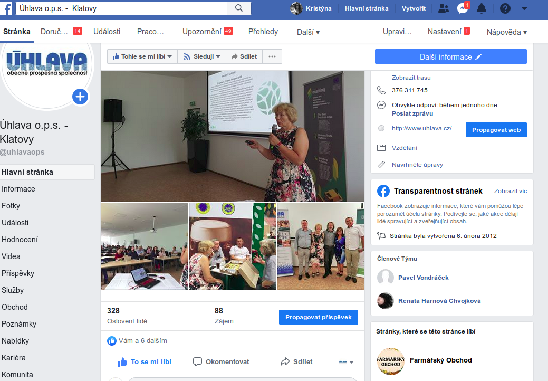Image resolution: width=548 pixels, height=381 pixels.
Task: Switch to the 'Události' tab
Action: (x=107, y=32)
